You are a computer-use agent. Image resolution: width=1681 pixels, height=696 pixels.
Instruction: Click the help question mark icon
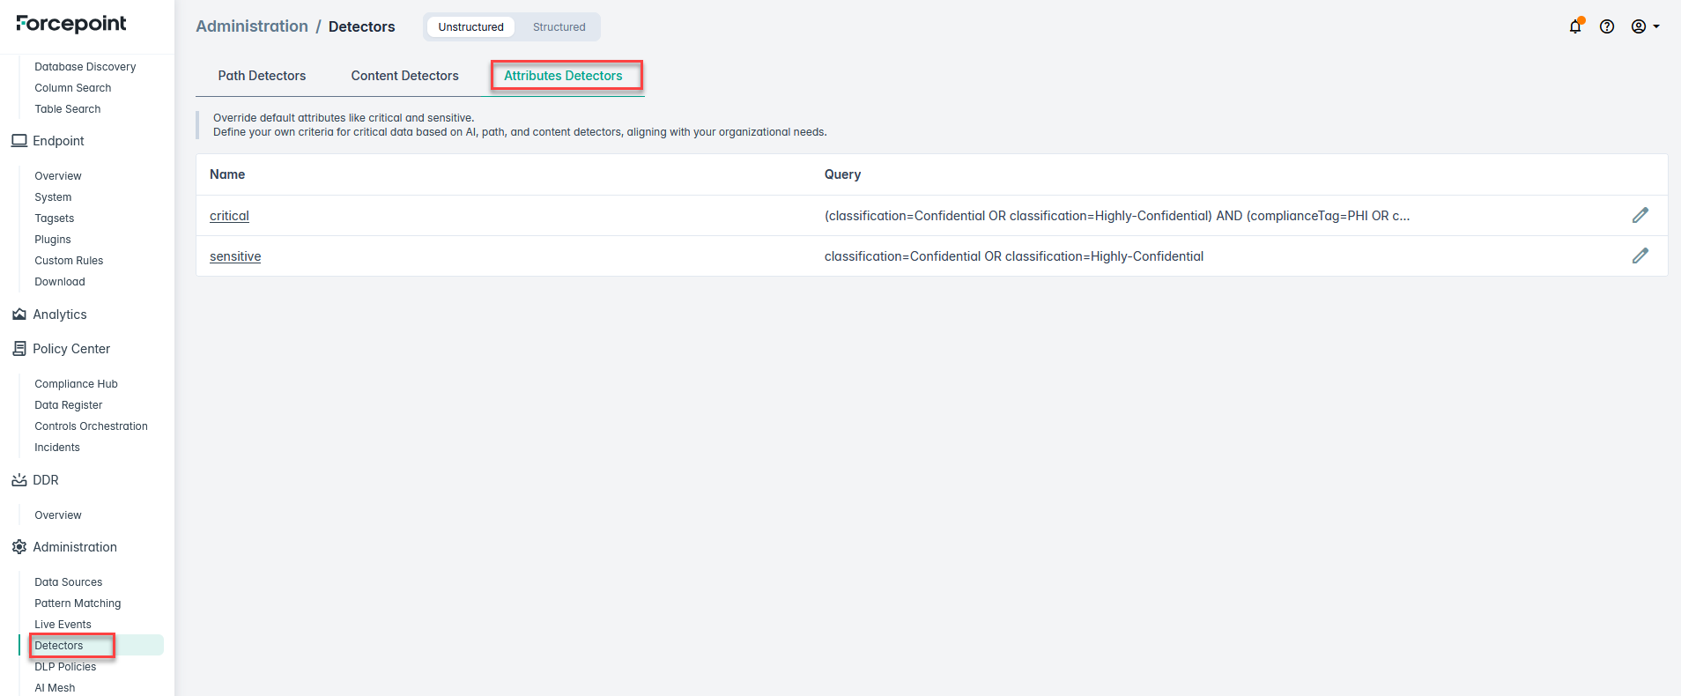pyautogui.click(x=1607, y=26)
